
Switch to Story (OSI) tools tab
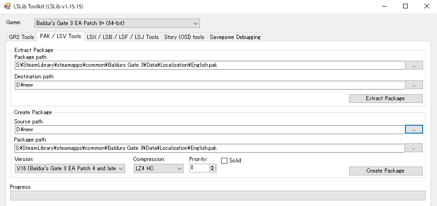pos(184,37)
